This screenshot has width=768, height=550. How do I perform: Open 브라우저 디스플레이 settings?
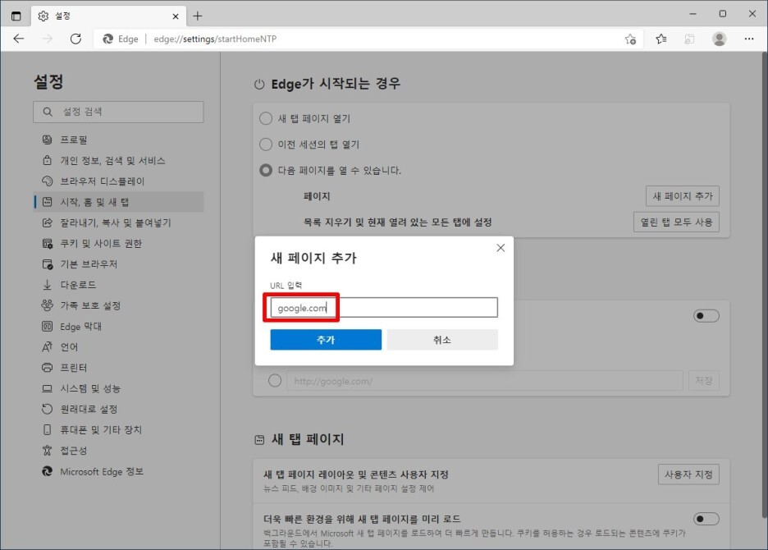118,181
